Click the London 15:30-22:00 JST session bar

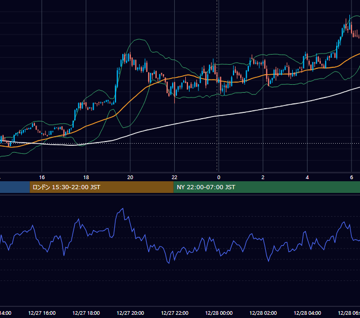tap(102, 187)
